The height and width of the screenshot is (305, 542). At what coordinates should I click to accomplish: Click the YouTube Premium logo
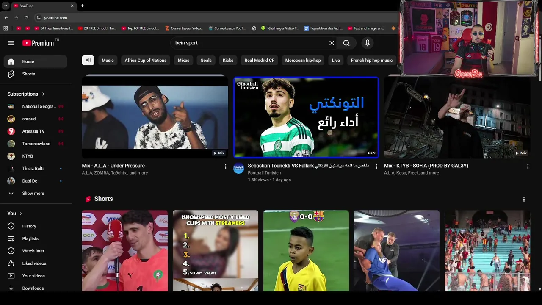pyautogui.click(x=39, y=43)
